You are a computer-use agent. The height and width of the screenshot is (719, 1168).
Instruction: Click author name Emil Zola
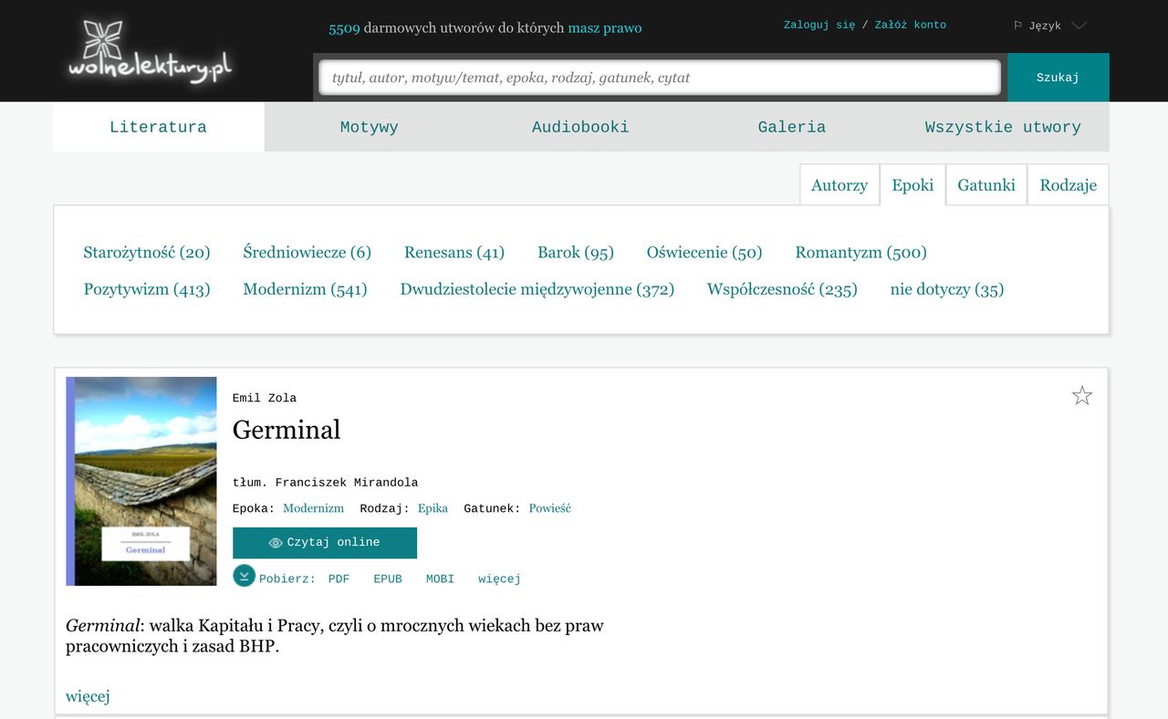[x=265, y=398]
